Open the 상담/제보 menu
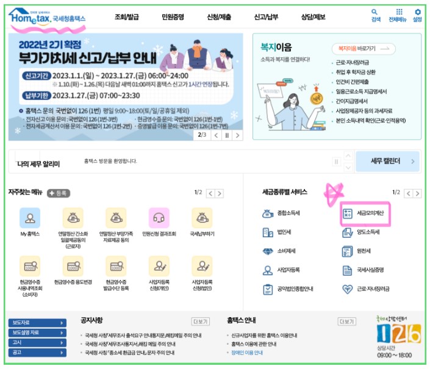Viewport: 430px width, 369px height. (x=313, y=17)
